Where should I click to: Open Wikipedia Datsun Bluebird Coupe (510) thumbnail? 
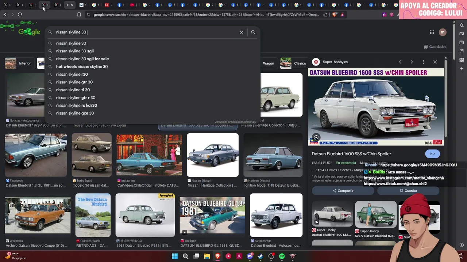tap(38, 215)
